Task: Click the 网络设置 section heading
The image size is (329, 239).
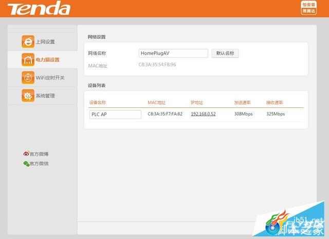Action: click(x=97, y=37)
